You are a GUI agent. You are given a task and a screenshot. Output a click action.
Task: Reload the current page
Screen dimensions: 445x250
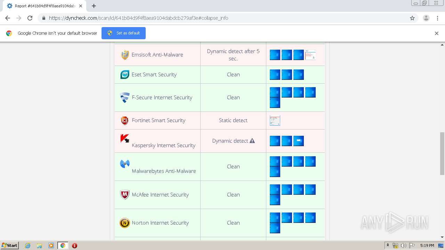30,18
